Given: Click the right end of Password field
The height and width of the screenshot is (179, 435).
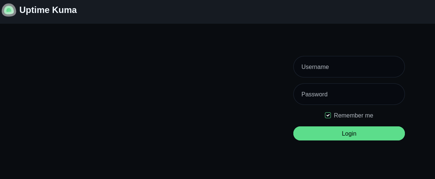Looking at the screenshot, I should pyautogui.click(x=396, y=94).
